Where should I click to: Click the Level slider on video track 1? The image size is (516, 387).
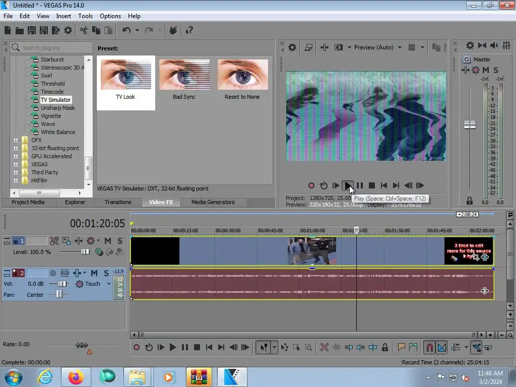[85, 252]
